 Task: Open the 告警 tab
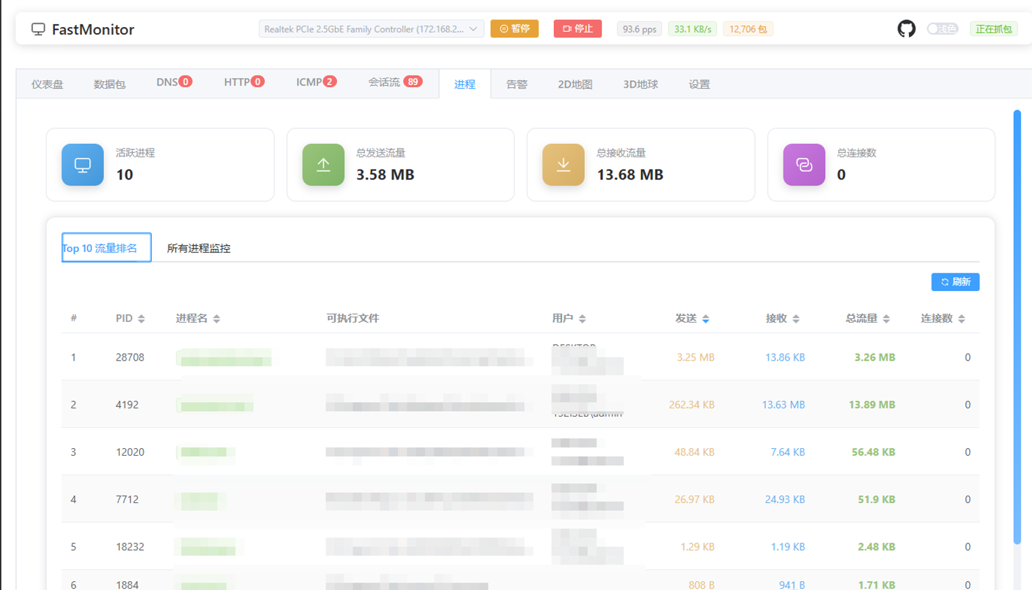point(517,84)
